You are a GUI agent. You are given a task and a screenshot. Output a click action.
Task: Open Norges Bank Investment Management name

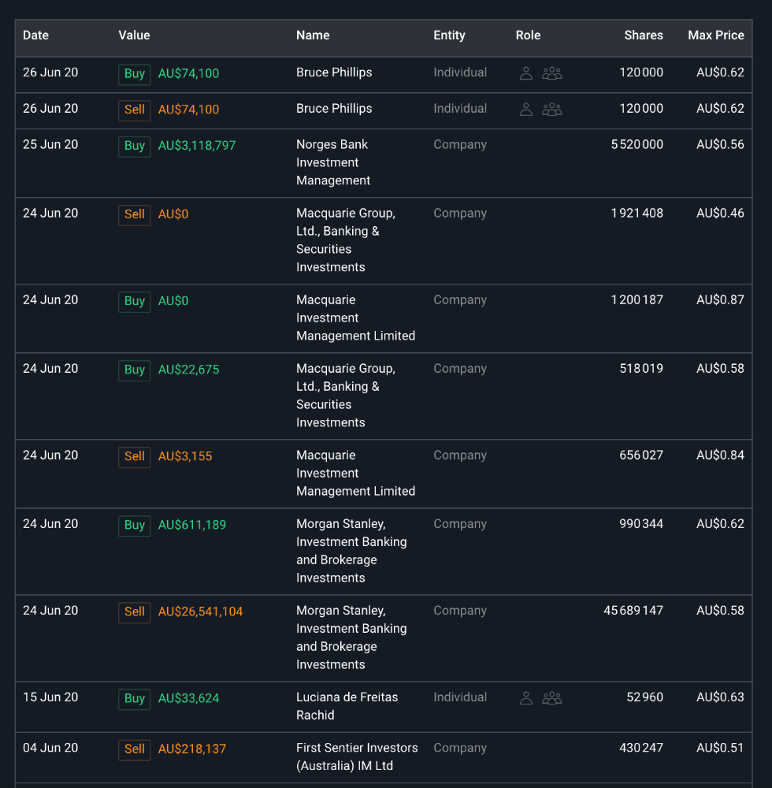coord(332,162)
